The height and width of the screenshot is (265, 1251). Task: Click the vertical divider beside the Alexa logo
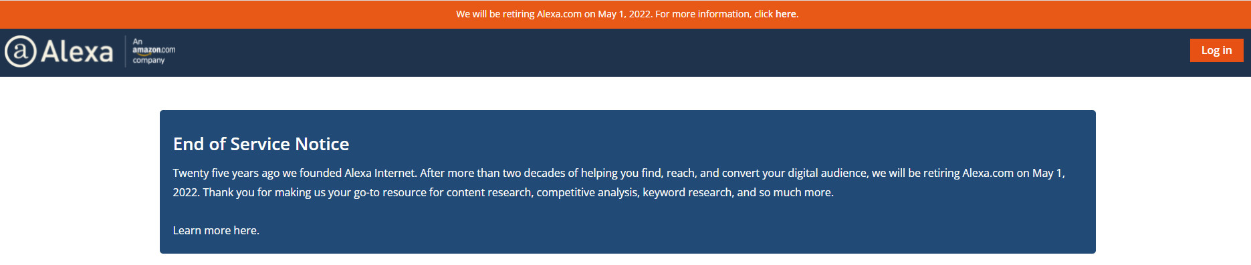pos(125,51)
